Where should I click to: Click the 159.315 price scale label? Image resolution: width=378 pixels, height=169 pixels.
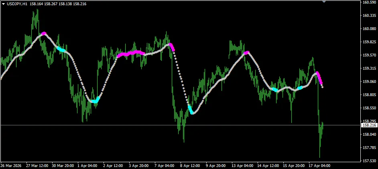[369, 68]
